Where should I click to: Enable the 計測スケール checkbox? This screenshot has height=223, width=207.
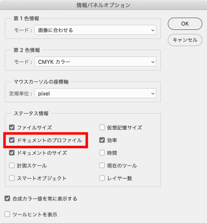click(12, 166)
